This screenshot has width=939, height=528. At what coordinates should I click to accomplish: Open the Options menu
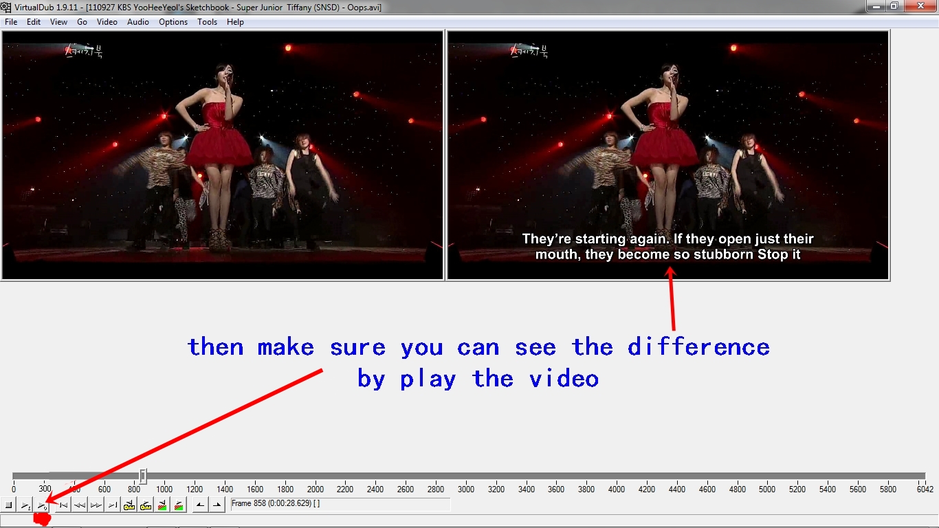tap(173, 22)
